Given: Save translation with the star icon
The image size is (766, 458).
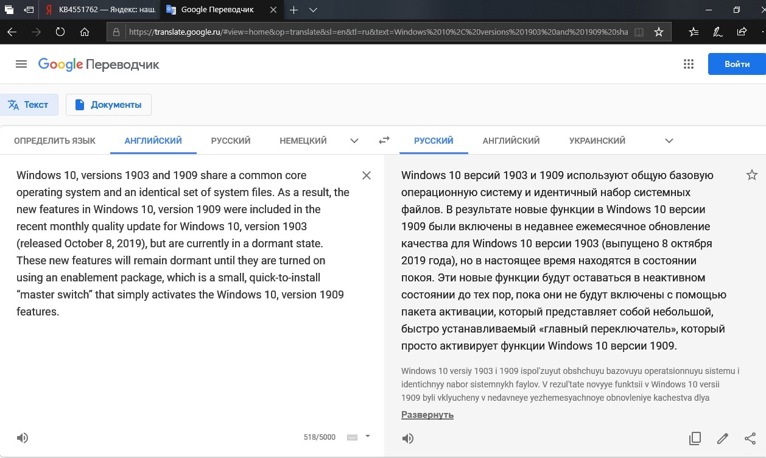Looking at the screenshot, I should 751,175.
